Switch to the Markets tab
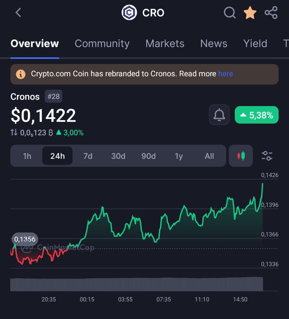This screenshot has width=289, height=319. click(165, 44)
